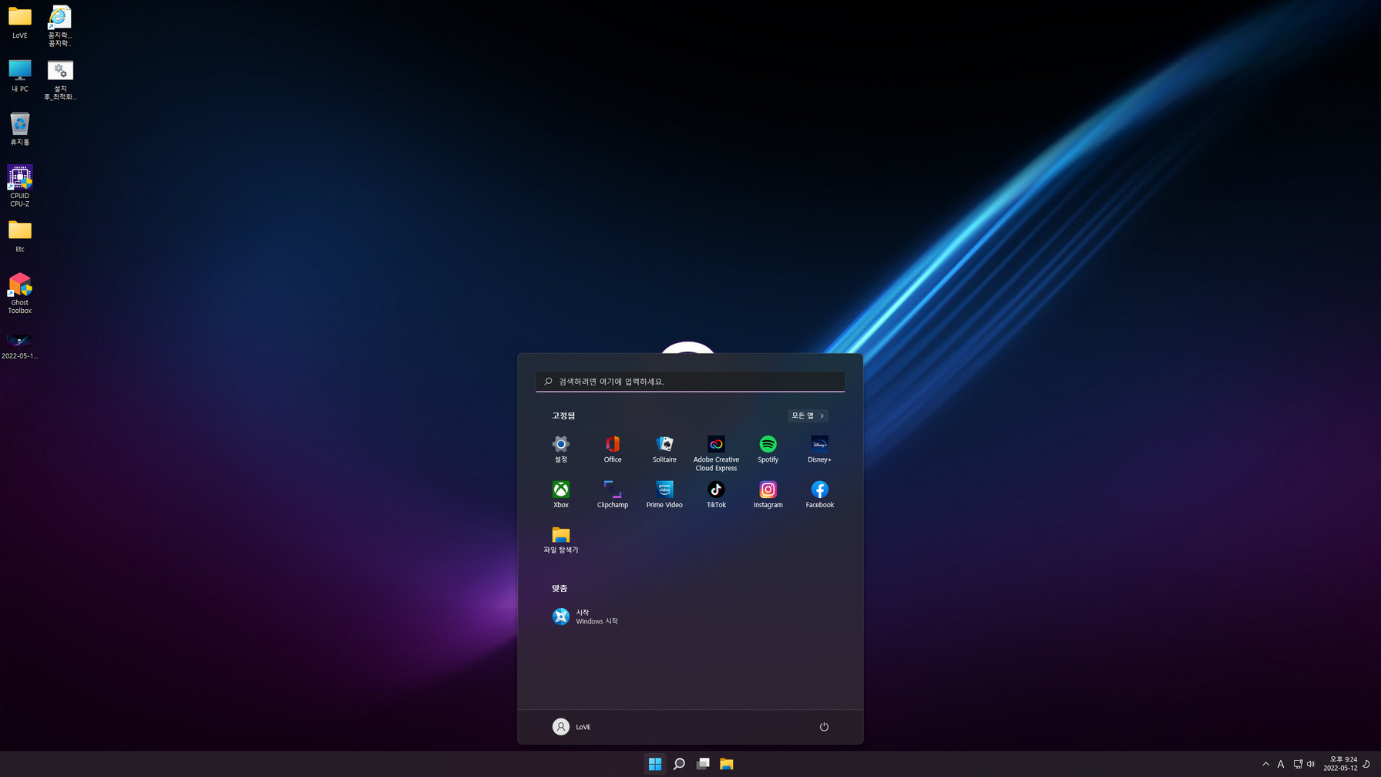Image resolution: width=1381 pixels, height=777 pixels.
Task: Select the Etc folder on desktop
Action: tap(20, 237)
